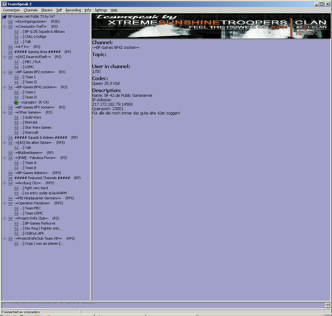Screen dimensions: 332x316
Task: Open the Self menu
Action: click(59, 10)
